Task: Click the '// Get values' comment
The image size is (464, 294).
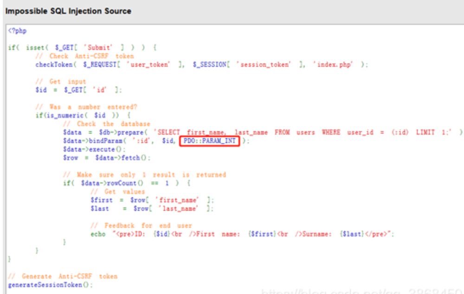Action: (x=118, y=192)
